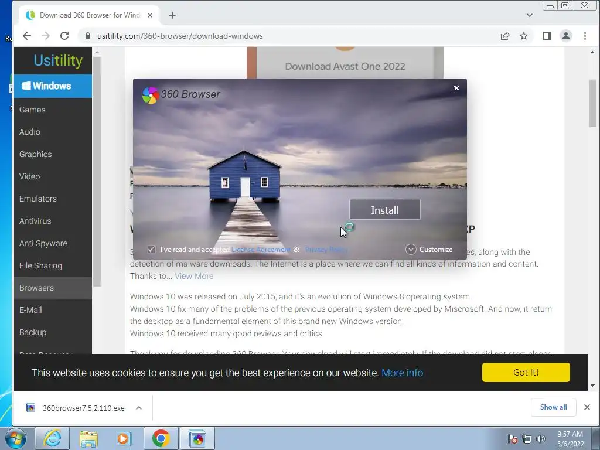600x450 pixels.
Task: Click the Install button in 360 Browser installer
Action: coord(384,210)
